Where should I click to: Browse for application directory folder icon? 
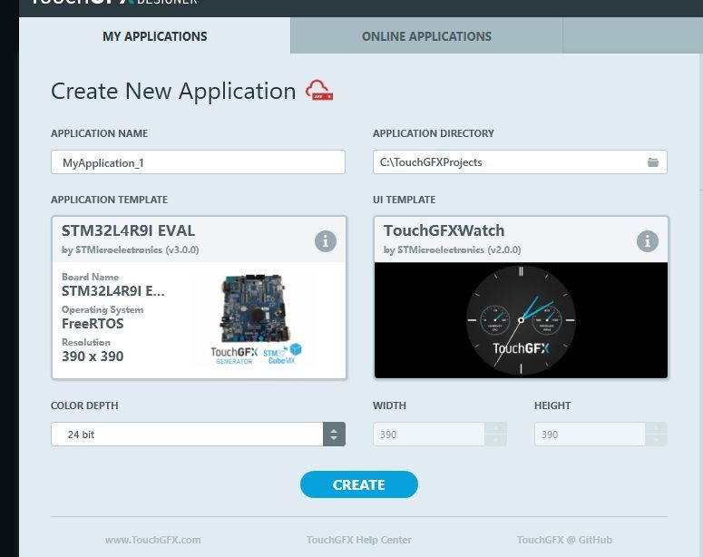click(653, 162)
